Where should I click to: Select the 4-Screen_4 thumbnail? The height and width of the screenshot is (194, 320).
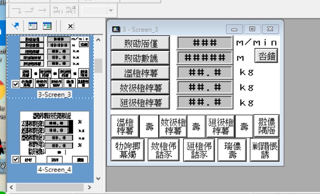[54, 137]
